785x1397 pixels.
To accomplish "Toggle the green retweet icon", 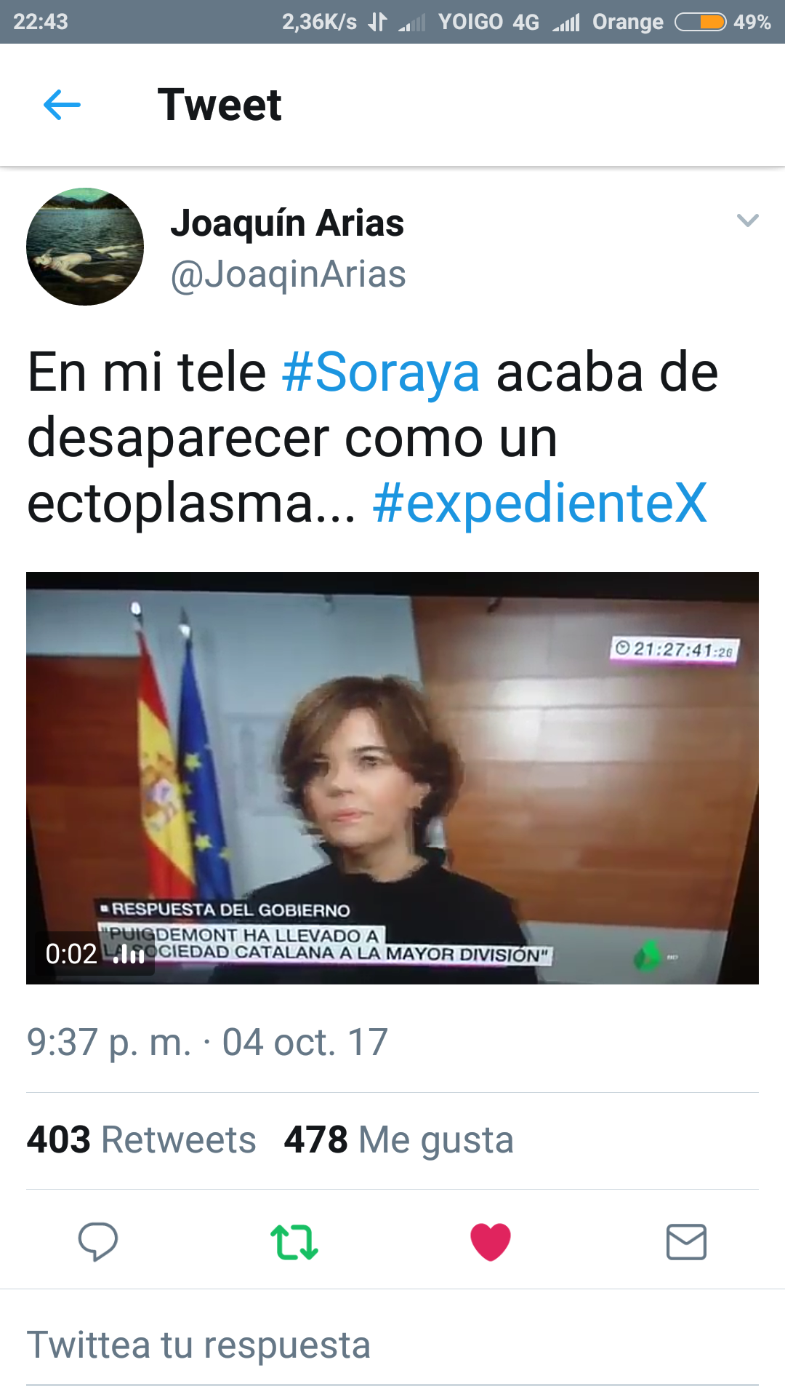I will click(x=294, y=1241).
